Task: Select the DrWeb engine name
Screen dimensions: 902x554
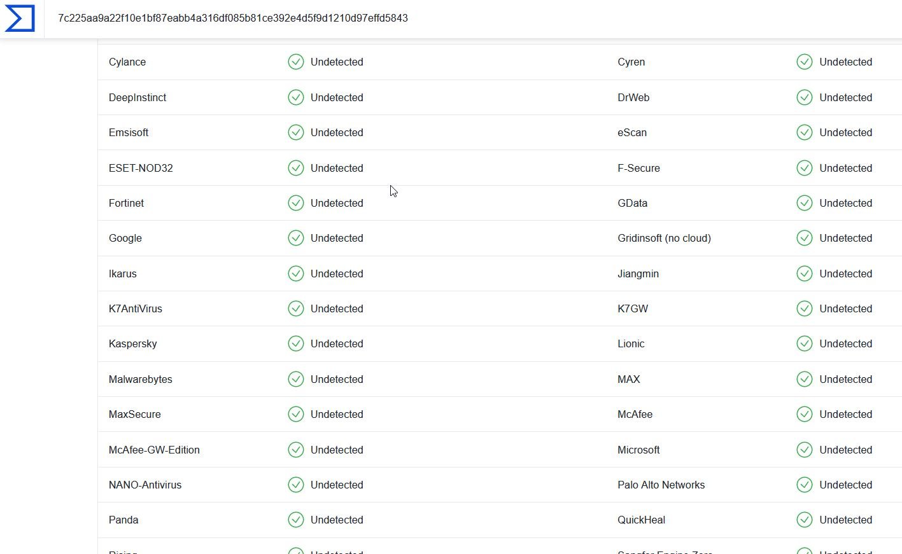Action: click(x=633, y=97)
